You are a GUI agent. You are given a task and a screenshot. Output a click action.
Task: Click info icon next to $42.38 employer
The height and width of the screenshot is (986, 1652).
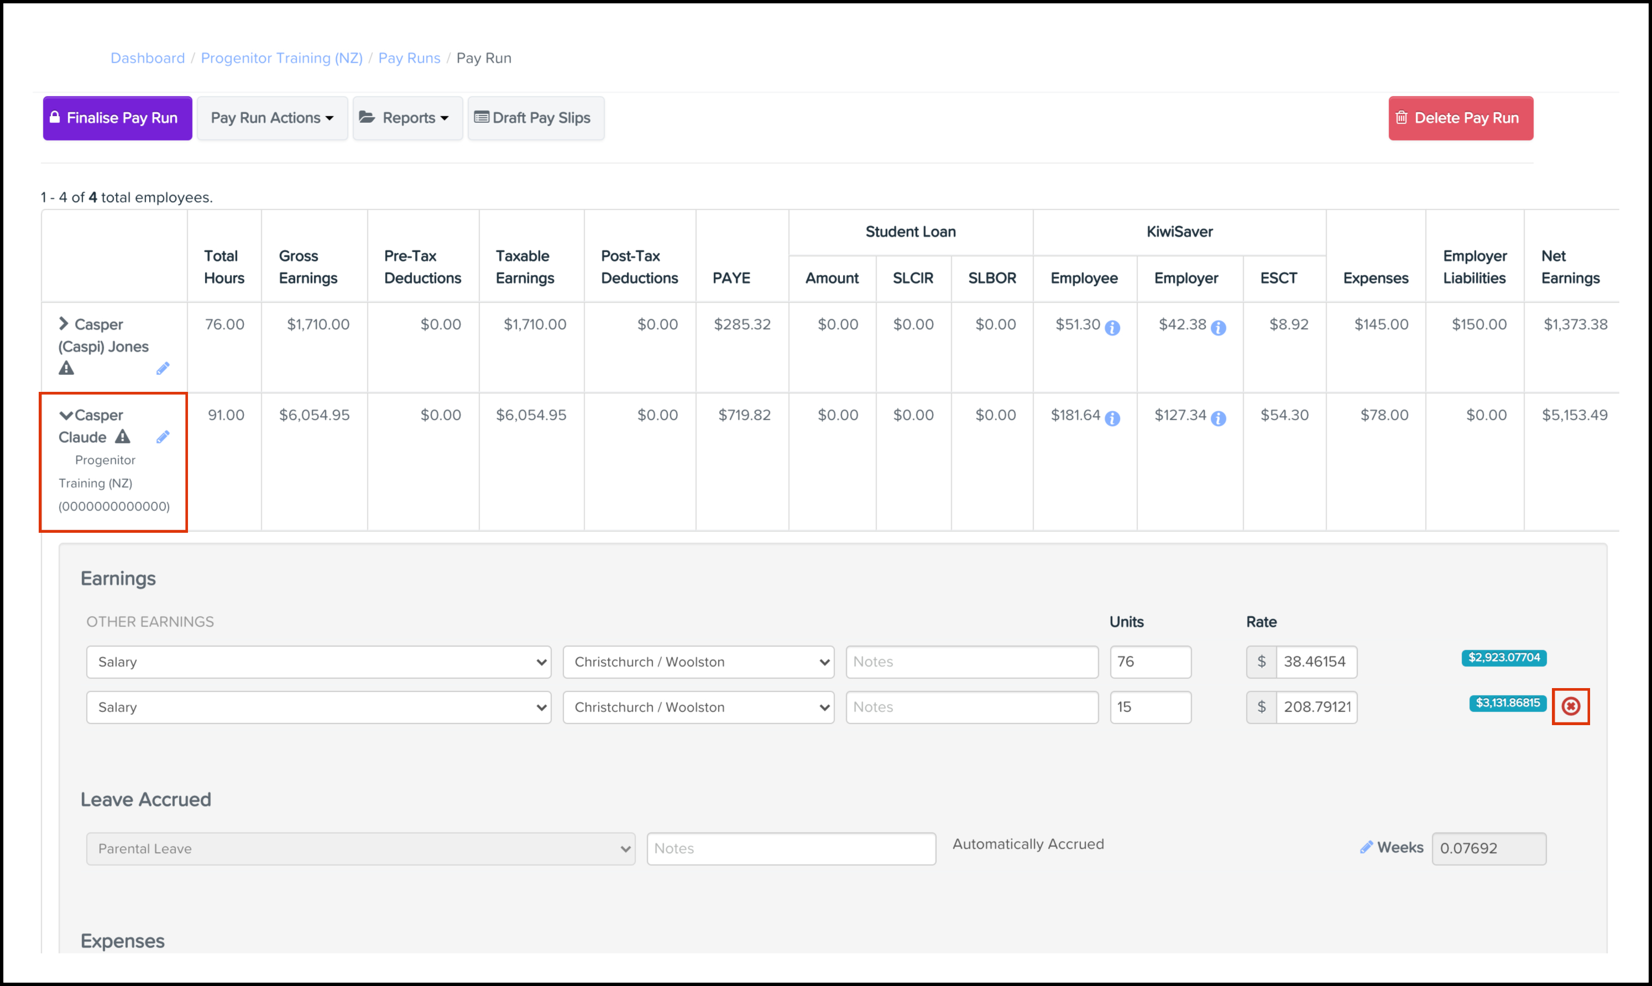pos(1218,328)
